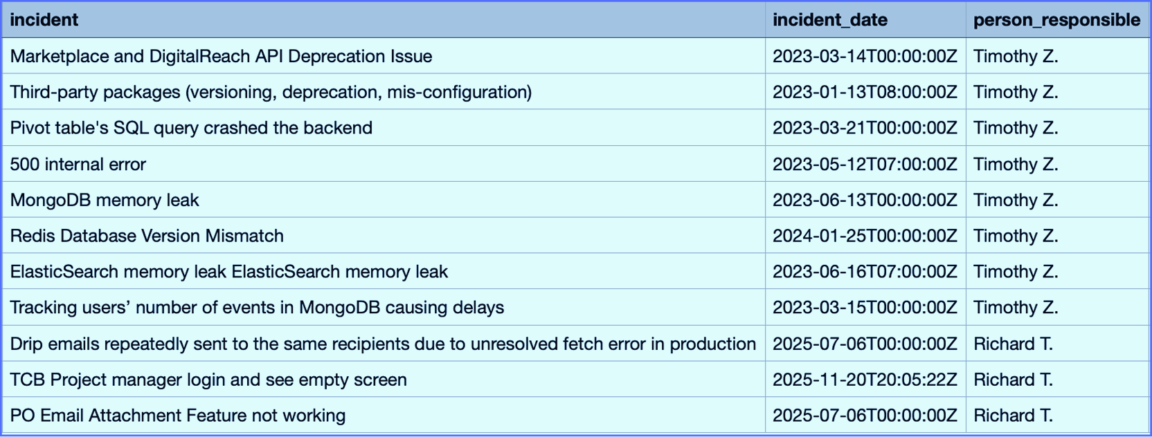
Task: Click the incident_date column header
Action: [829, 20]
